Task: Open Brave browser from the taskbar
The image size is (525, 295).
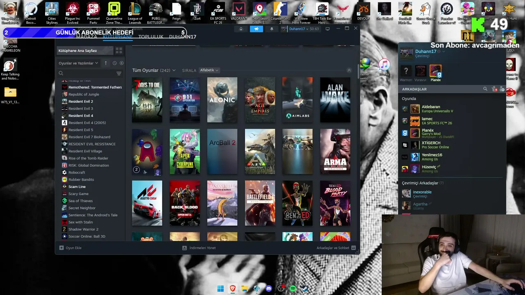Action: pos(233,289)
